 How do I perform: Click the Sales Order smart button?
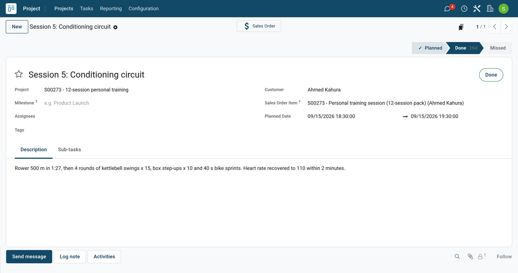tap(259, 26)
